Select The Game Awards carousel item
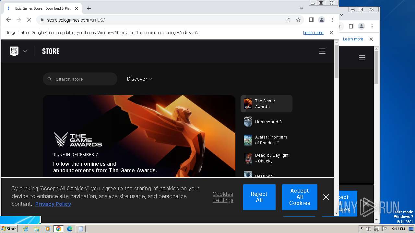 click(x=267, y=104)
